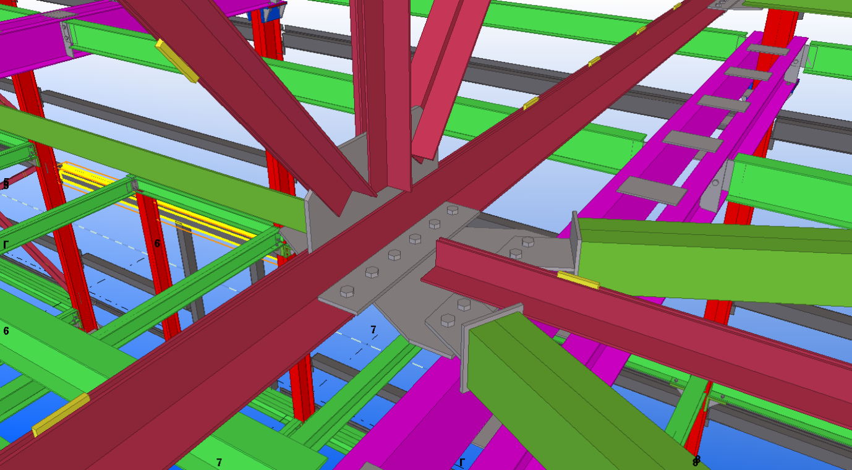Select the olive-green beam in front of the left red columns
Image resolution: width=852 pixels, height=470 pixels.
coord(155,167)
